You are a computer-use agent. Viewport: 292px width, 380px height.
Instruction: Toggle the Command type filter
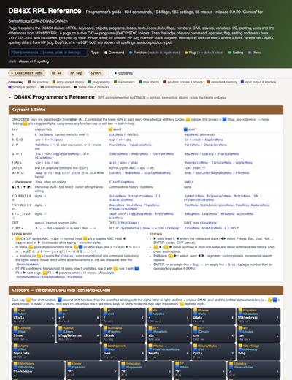[x=114, y=53]
